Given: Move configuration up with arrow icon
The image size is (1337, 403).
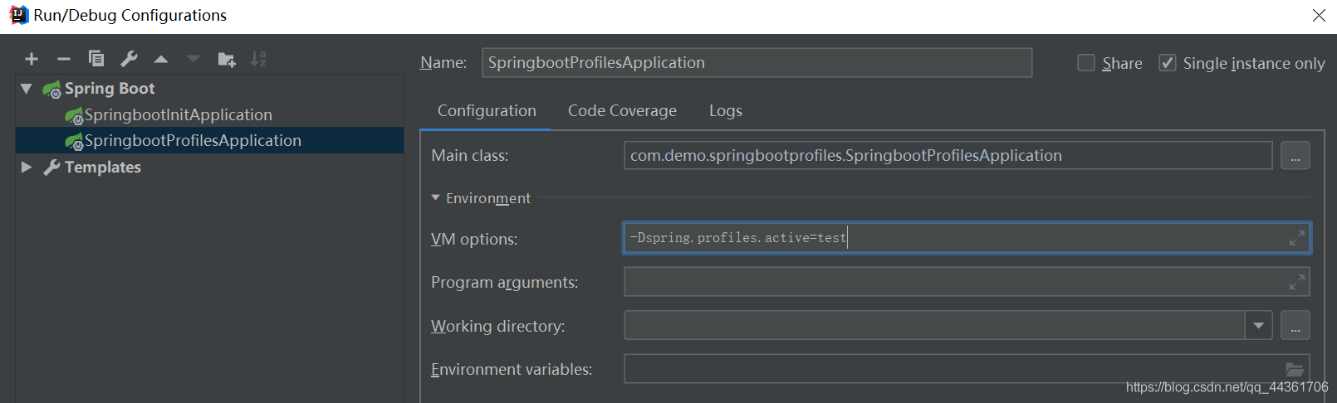Looking at the screenshot, I should [x=161, y=59].
